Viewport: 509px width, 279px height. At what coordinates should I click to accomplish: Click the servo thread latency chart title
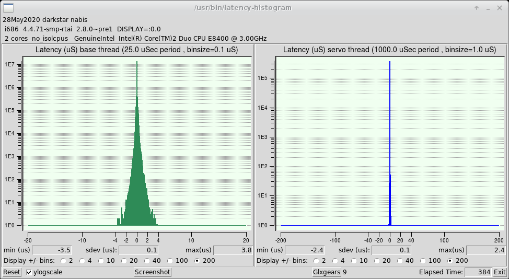click(x=389, y=50)
